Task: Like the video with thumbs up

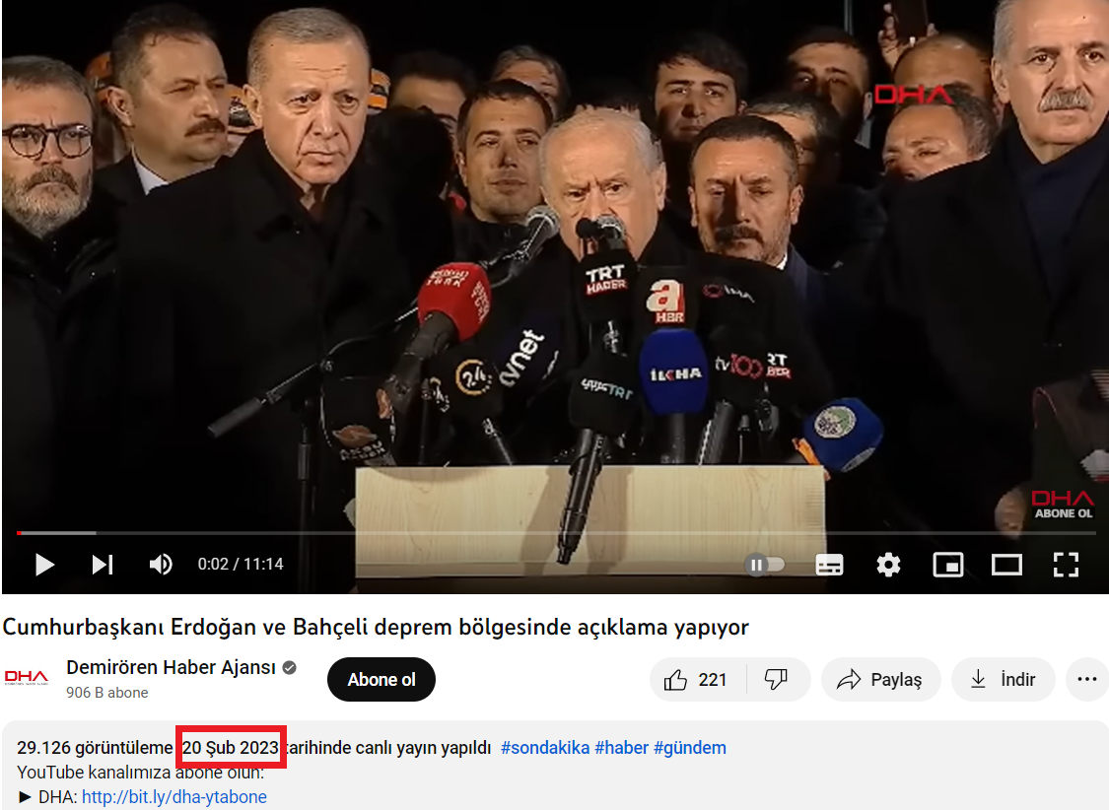Action: (698, 680)
